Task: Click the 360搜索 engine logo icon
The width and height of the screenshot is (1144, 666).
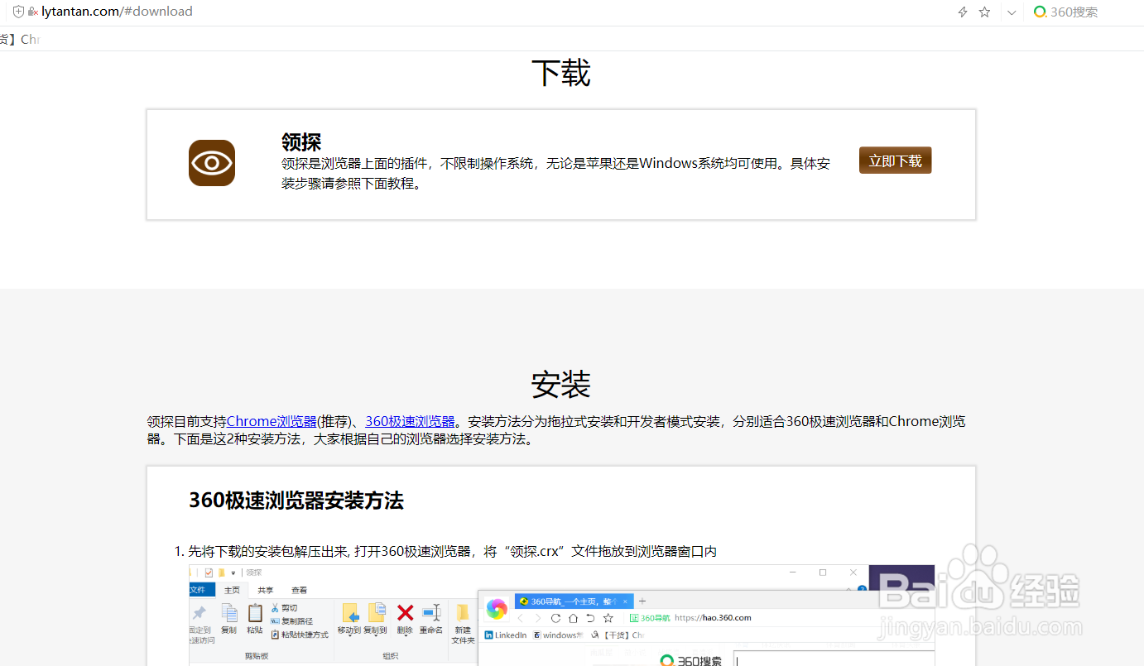Action: click(1040, 12)
